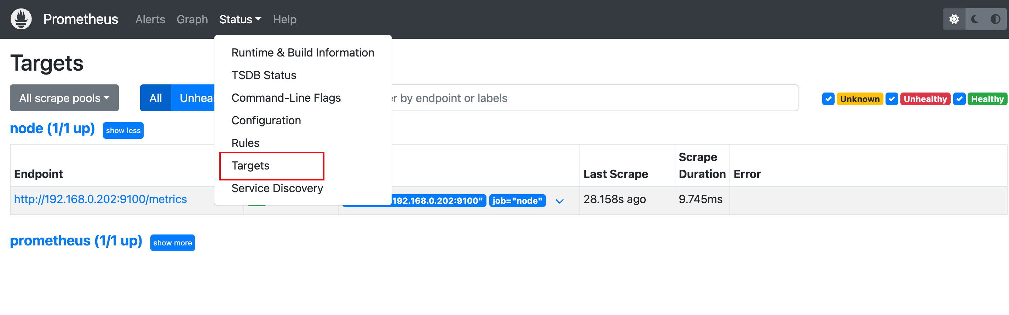Toggle the Unhealthy filter checkbox
Viewport: 1009px width, 315px height.
892,99
